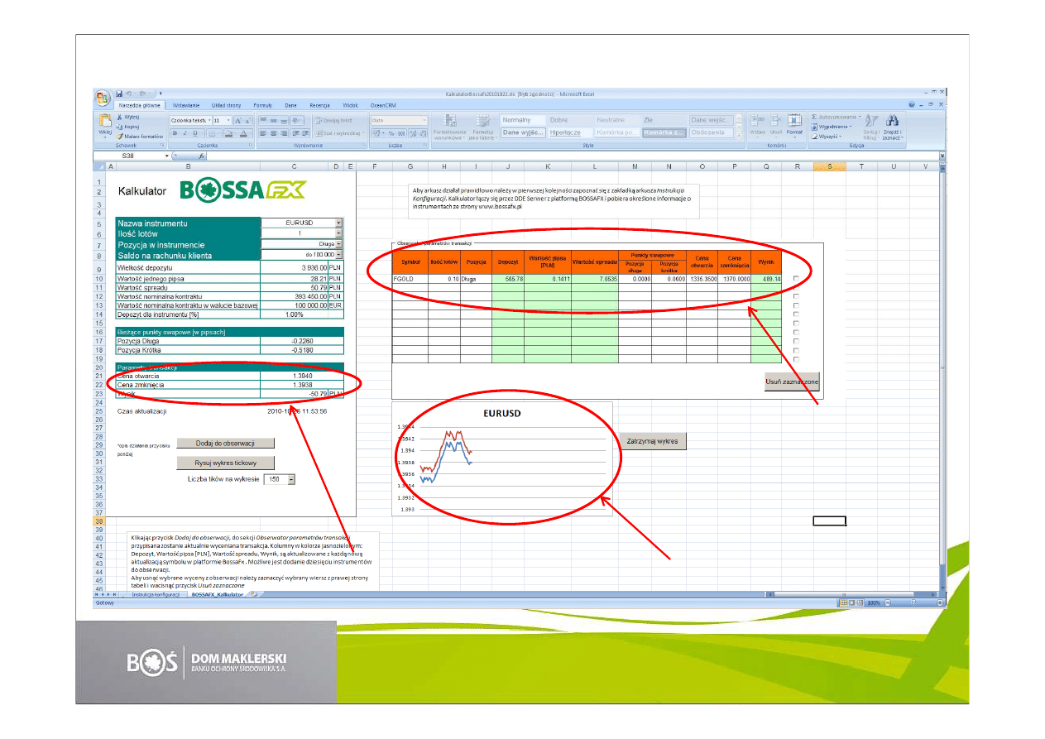
Task: Click the insert function fx icon
Action: [x=201, y=156]
